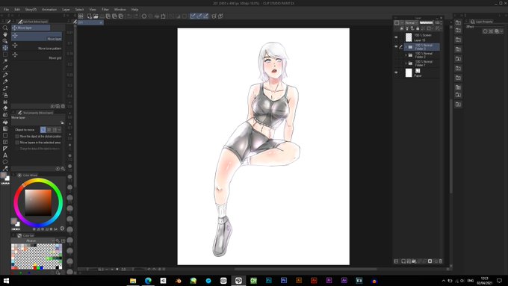Screen dimensions: 508x286
Task: Expand Folder 3 in the Layer panel
Action: tap(406, 47)
